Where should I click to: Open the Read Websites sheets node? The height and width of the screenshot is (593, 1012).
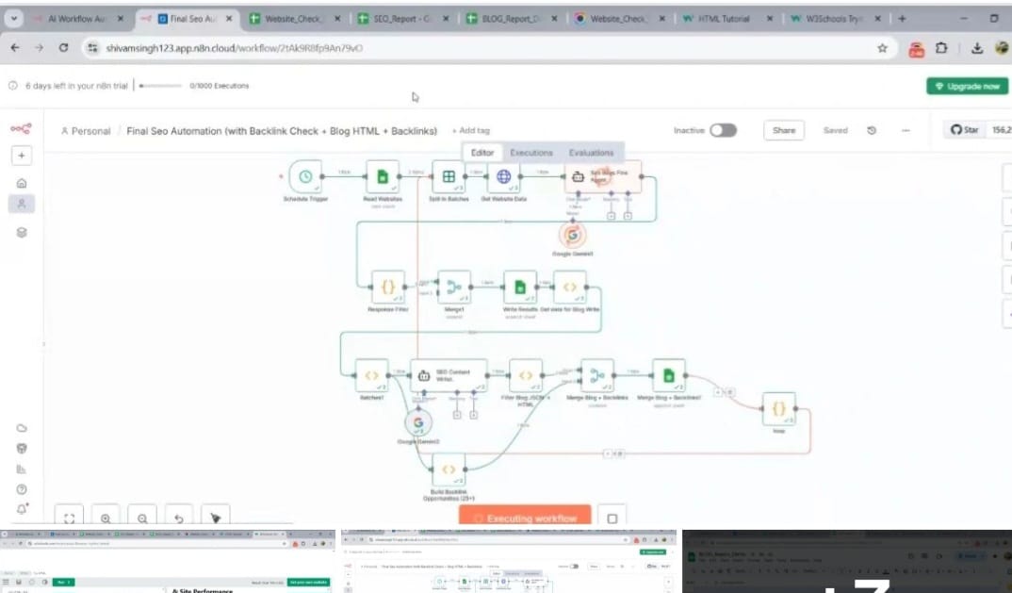pyautogui.click(x=382, y=176)
